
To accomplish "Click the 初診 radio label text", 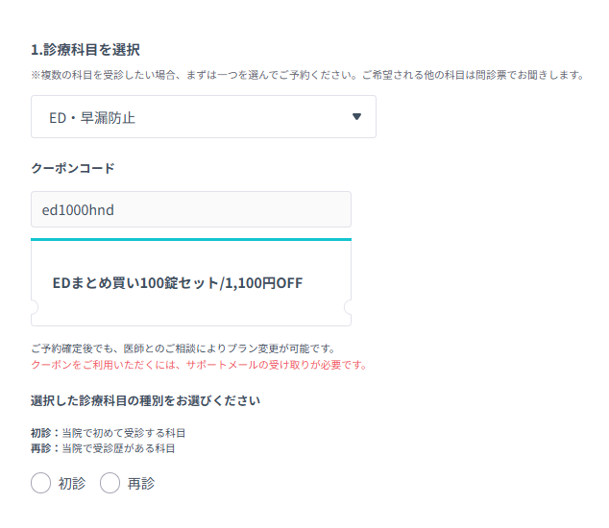I will pyautogui.click(x=72, y=483).
